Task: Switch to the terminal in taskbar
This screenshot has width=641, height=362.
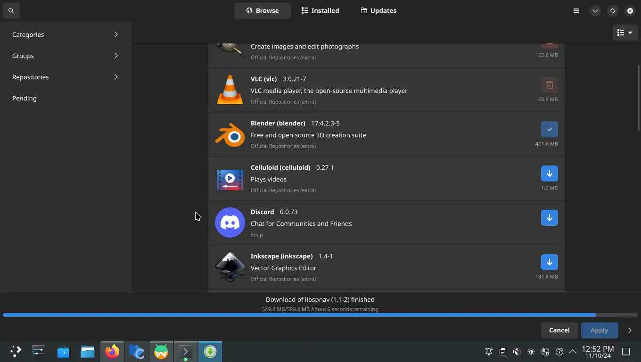Action: click(186, 351)
